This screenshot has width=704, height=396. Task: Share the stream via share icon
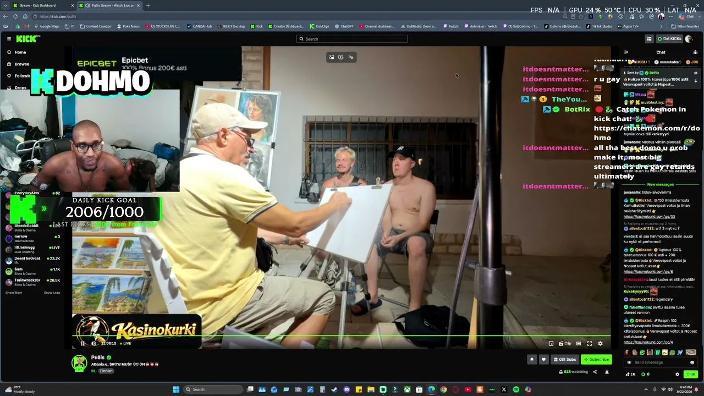[x=595, y=372]
